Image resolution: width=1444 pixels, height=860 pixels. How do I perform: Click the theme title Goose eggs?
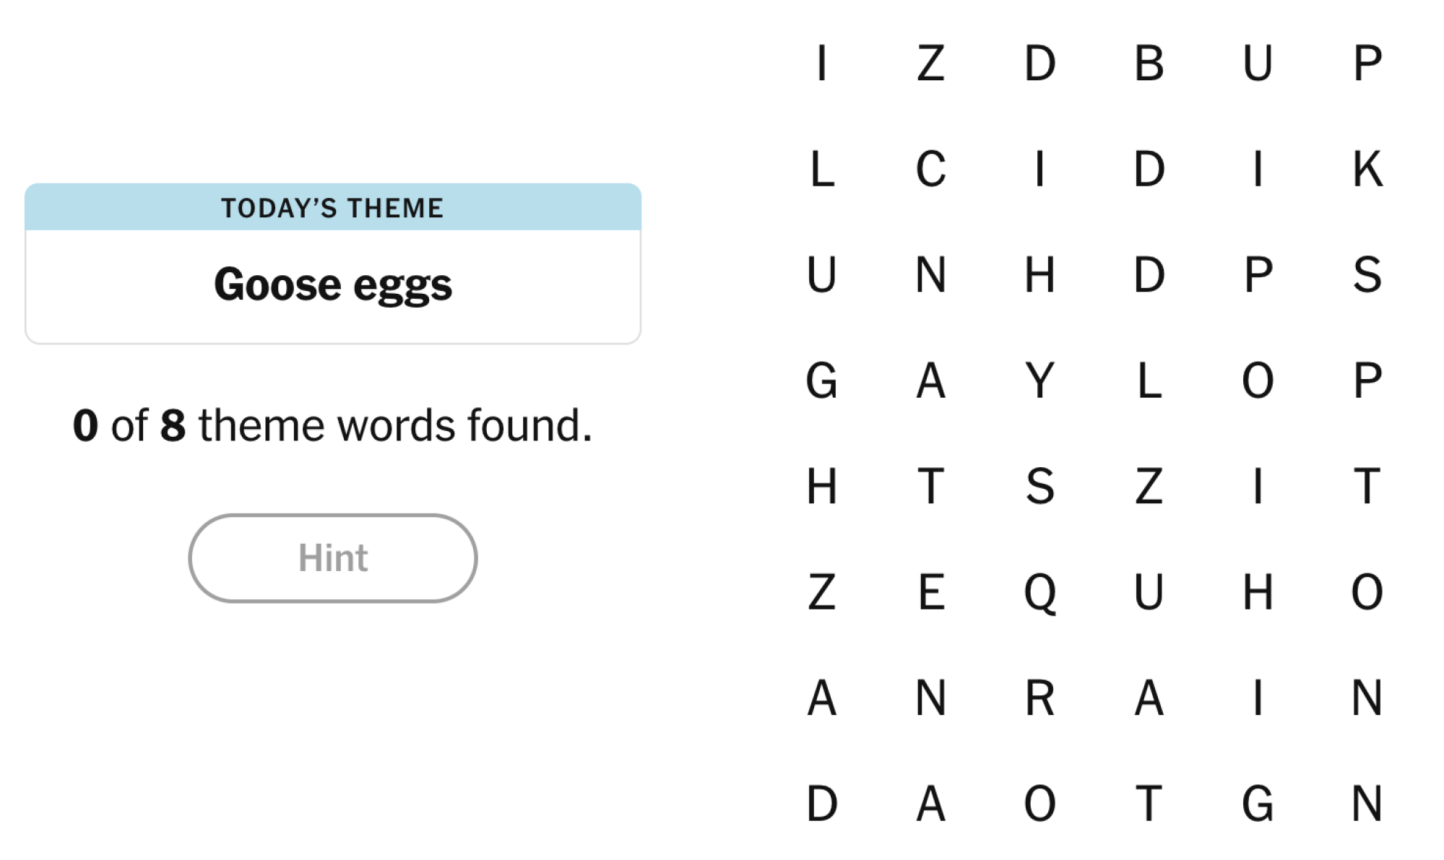pyautogui.click(x=334, y=284)
